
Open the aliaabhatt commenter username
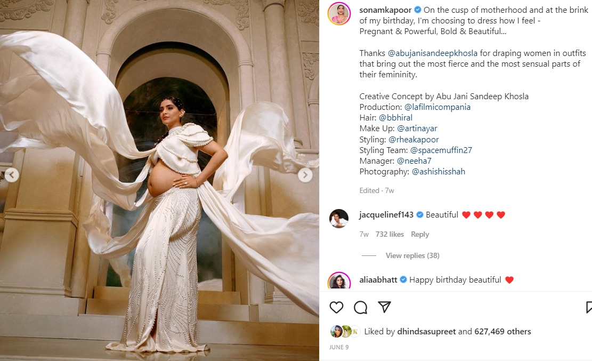(378, 280)
